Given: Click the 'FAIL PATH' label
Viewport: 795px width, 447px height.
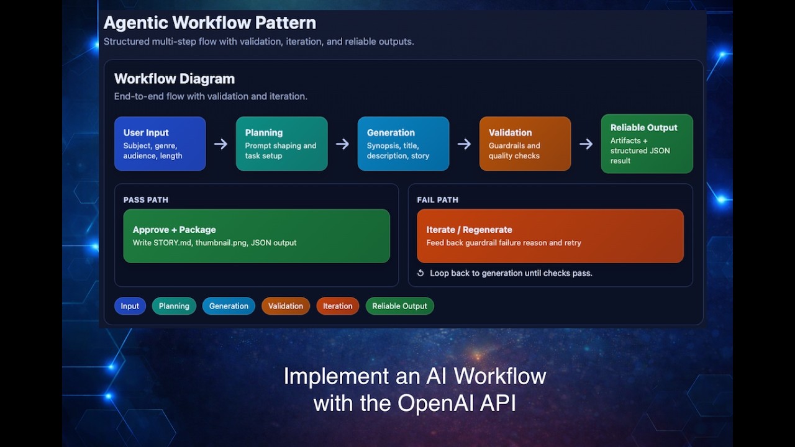Looking at the screenshot, I should point(438,200).
